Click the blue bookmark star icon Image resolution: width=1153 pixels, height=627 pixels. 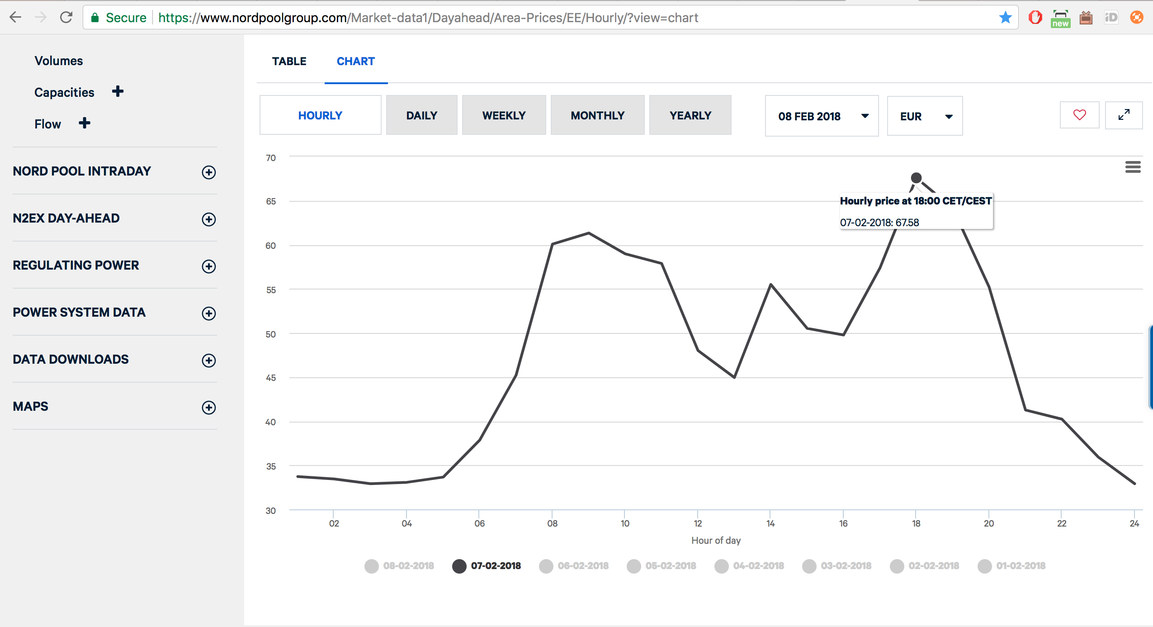click(1005, 18)
